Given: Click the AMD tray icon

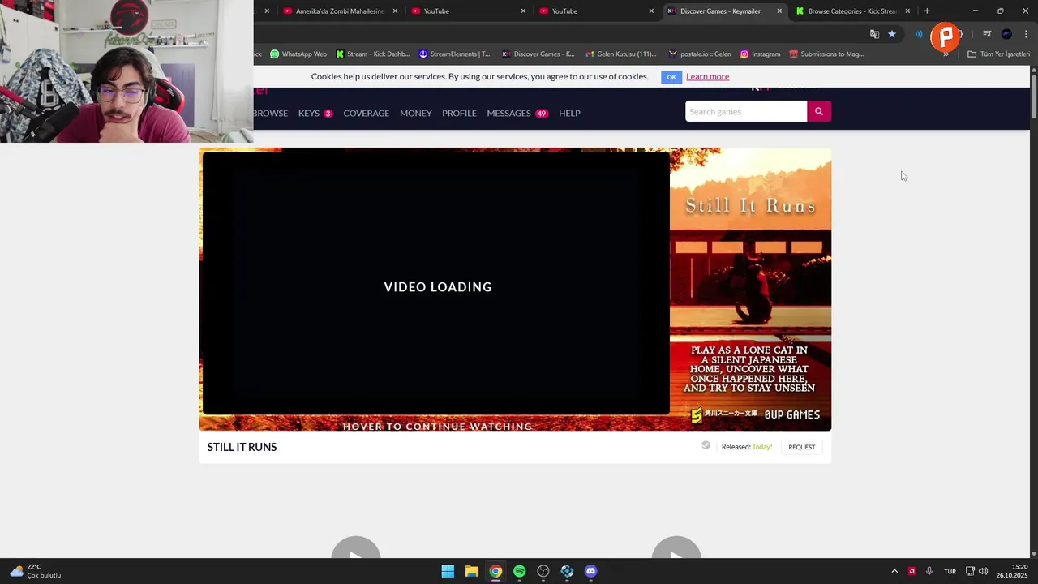Looking at the screenshot, I should pyautogui.click(x=911, y=571).
